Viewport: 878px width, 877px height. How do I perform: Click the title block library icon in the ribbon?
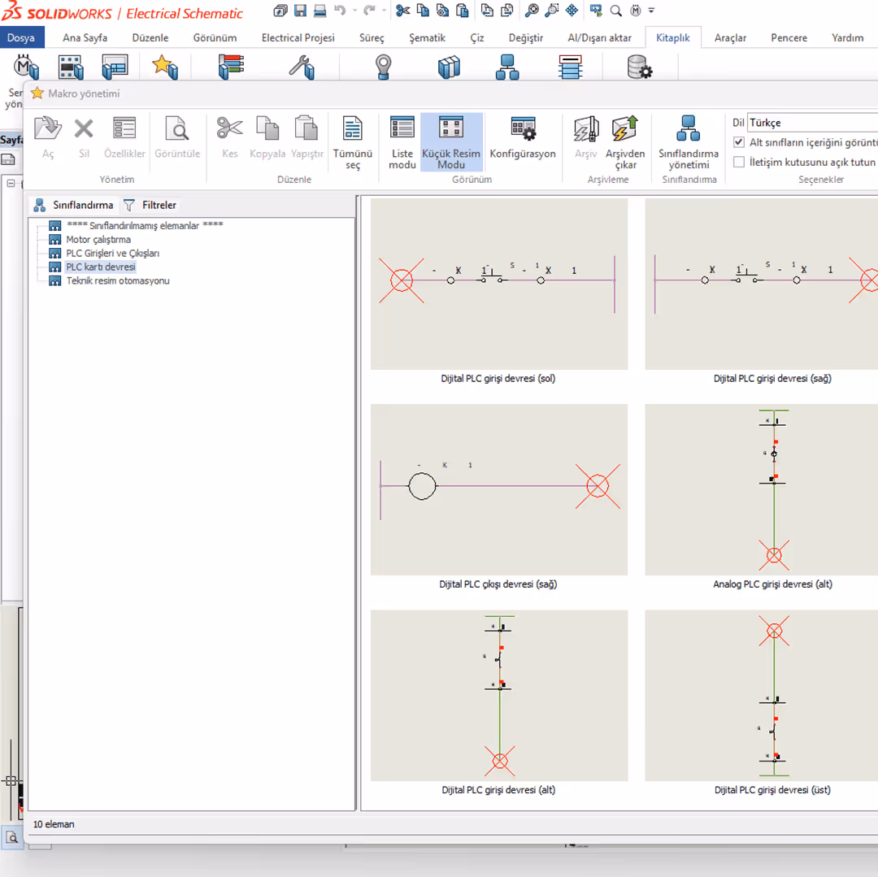(x=115, y=67)
